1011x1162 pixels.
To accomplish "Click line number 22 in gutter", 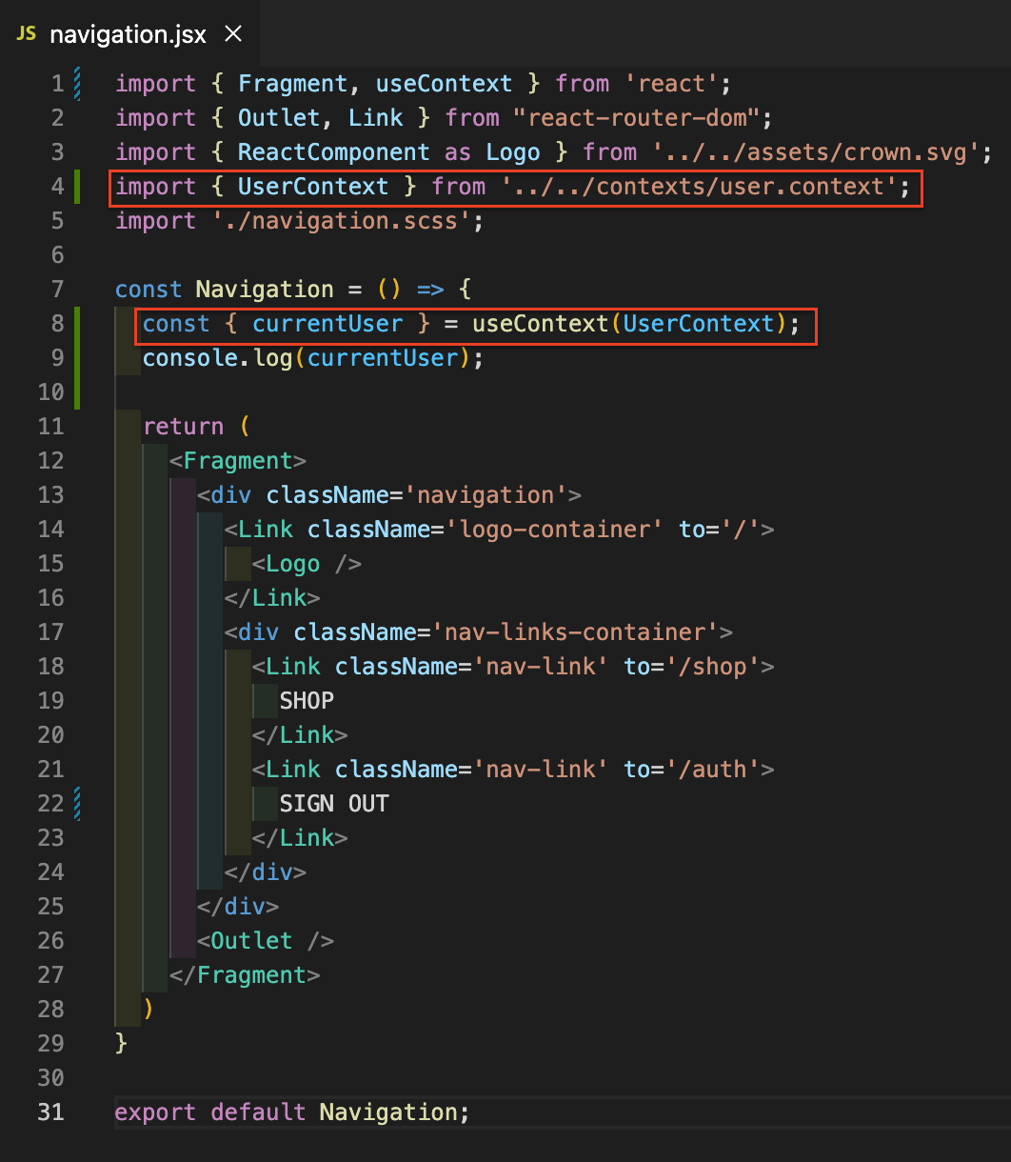I will coord(50,804).
